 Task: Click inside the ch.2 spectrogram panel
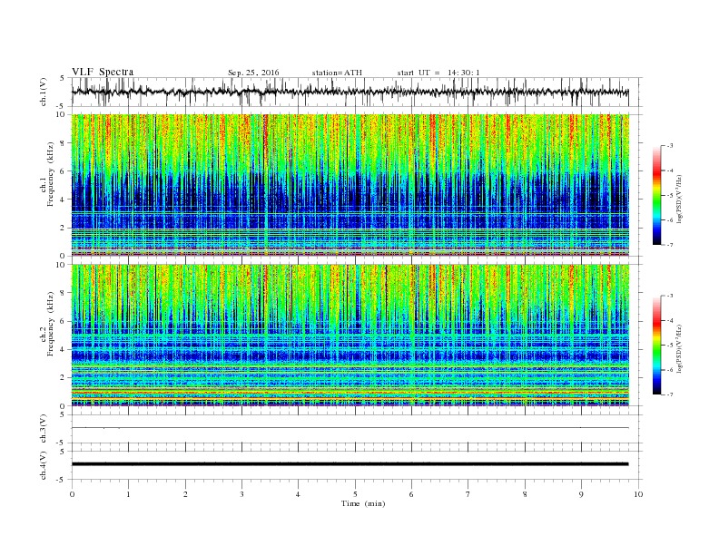(x=350, y=335)
